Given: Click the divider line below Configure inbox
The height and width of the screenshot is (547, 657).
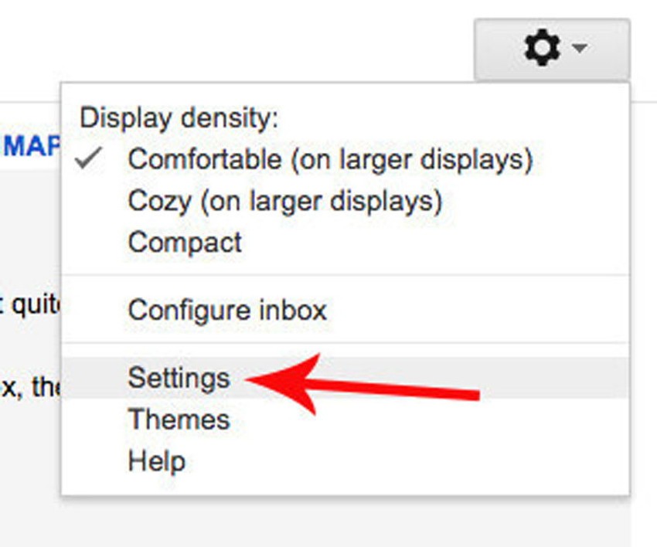Looking at the screenshot, I should (x=345, y=344).
